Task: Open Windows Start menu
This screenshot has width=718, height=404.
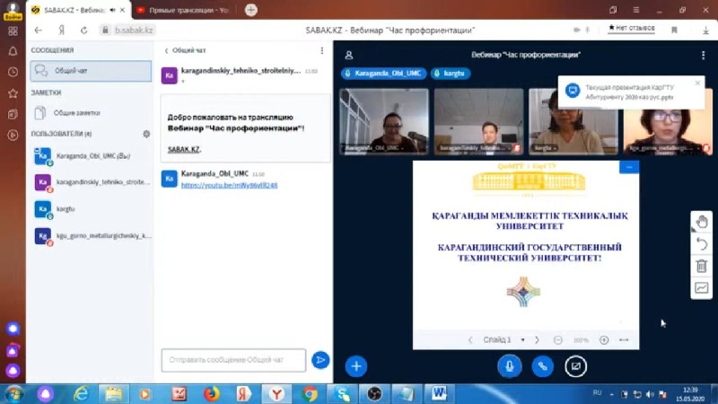Action: tap(13, 394)
